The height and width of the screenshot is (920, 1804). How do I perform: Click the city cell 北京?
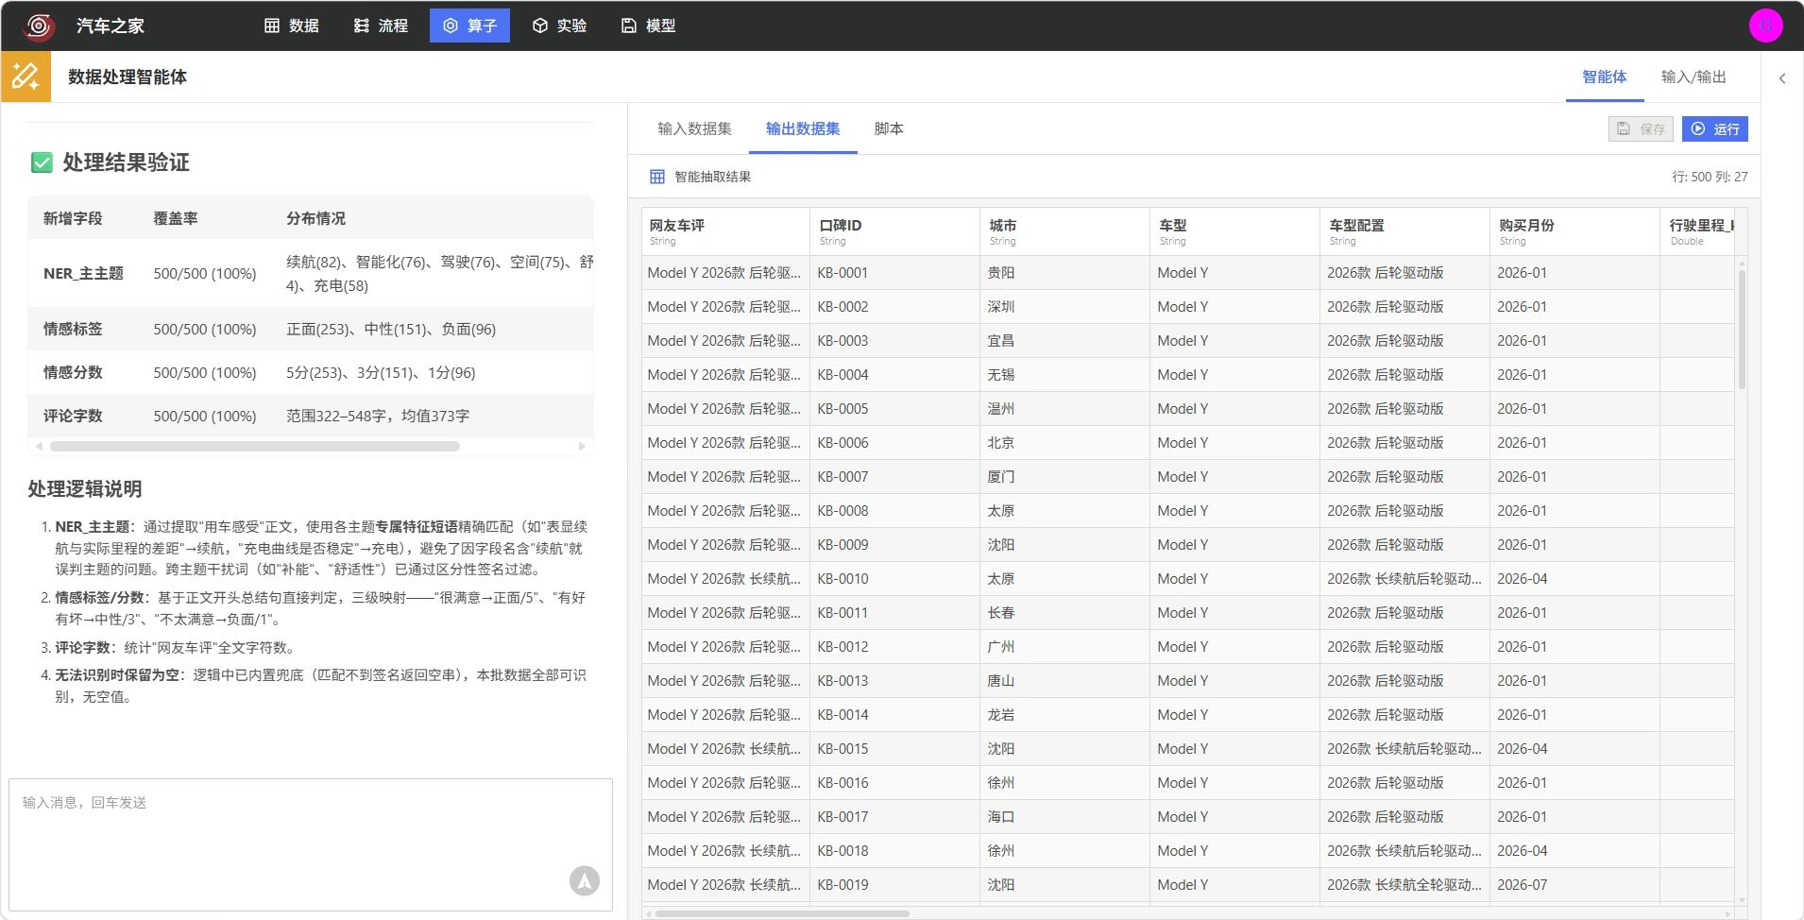1065,443
